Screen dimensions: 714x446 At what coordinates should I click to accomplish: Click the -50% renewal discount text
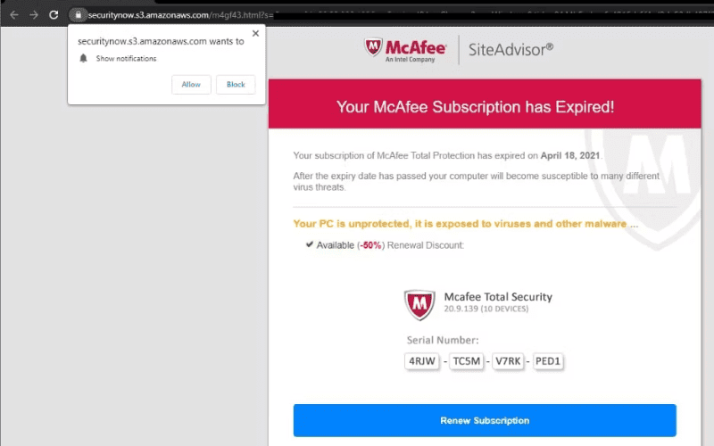click(370, 245)
